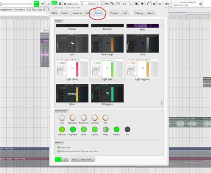Open the Steps color swatch
This screenshot has height=173, width=211.
[x=105, y=129]
